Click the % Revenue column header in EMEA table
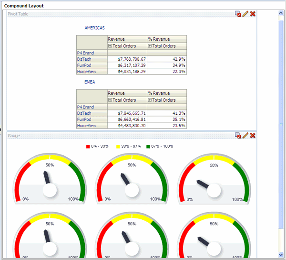This screenshot has height=260, width=286. 167,93
